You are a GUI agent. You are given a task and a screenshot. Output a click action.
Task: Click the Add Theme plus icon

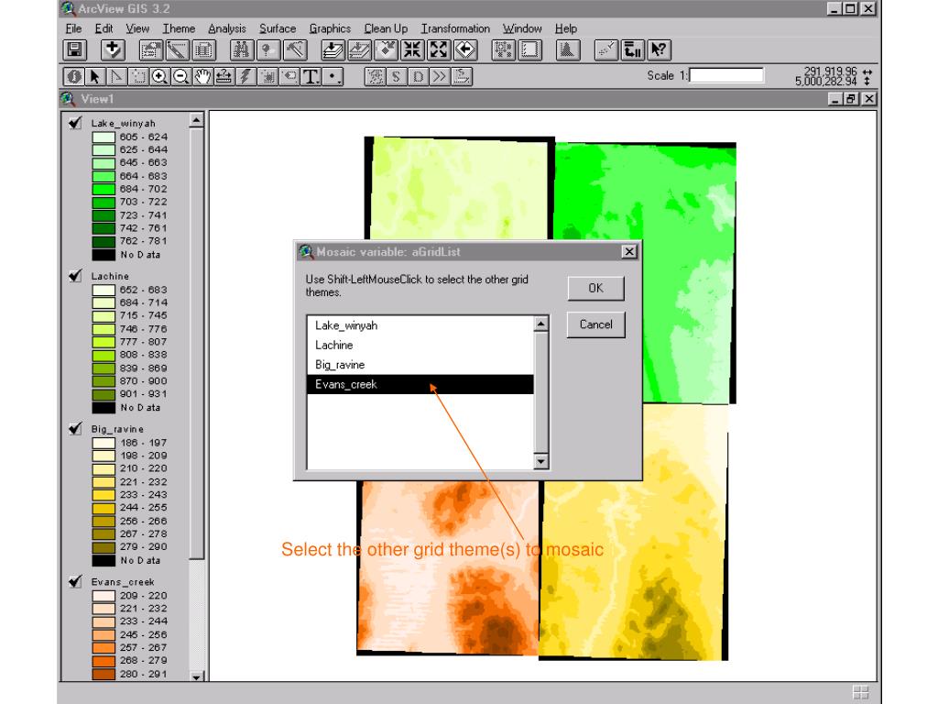pyautogui.click(x=113, y=50)
